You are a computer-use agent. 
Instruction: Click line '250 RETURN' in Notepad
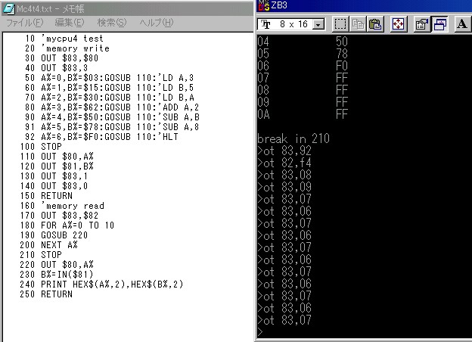click(46, 294)
